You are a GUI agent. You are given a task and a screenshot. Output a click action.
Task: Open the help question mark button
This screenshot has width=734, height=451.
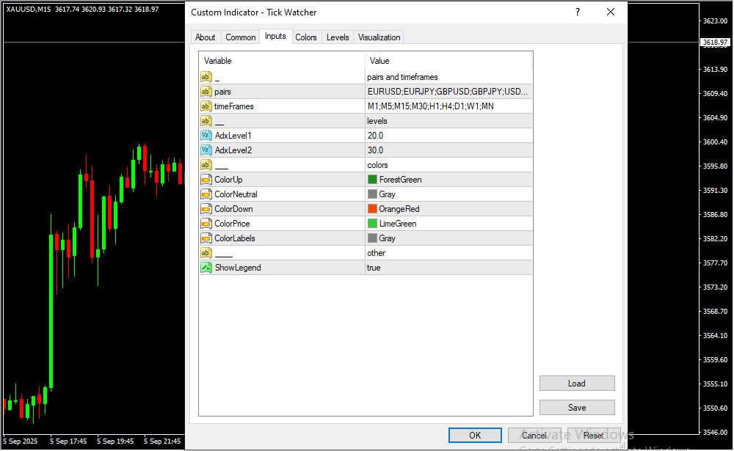coord(578,12)
